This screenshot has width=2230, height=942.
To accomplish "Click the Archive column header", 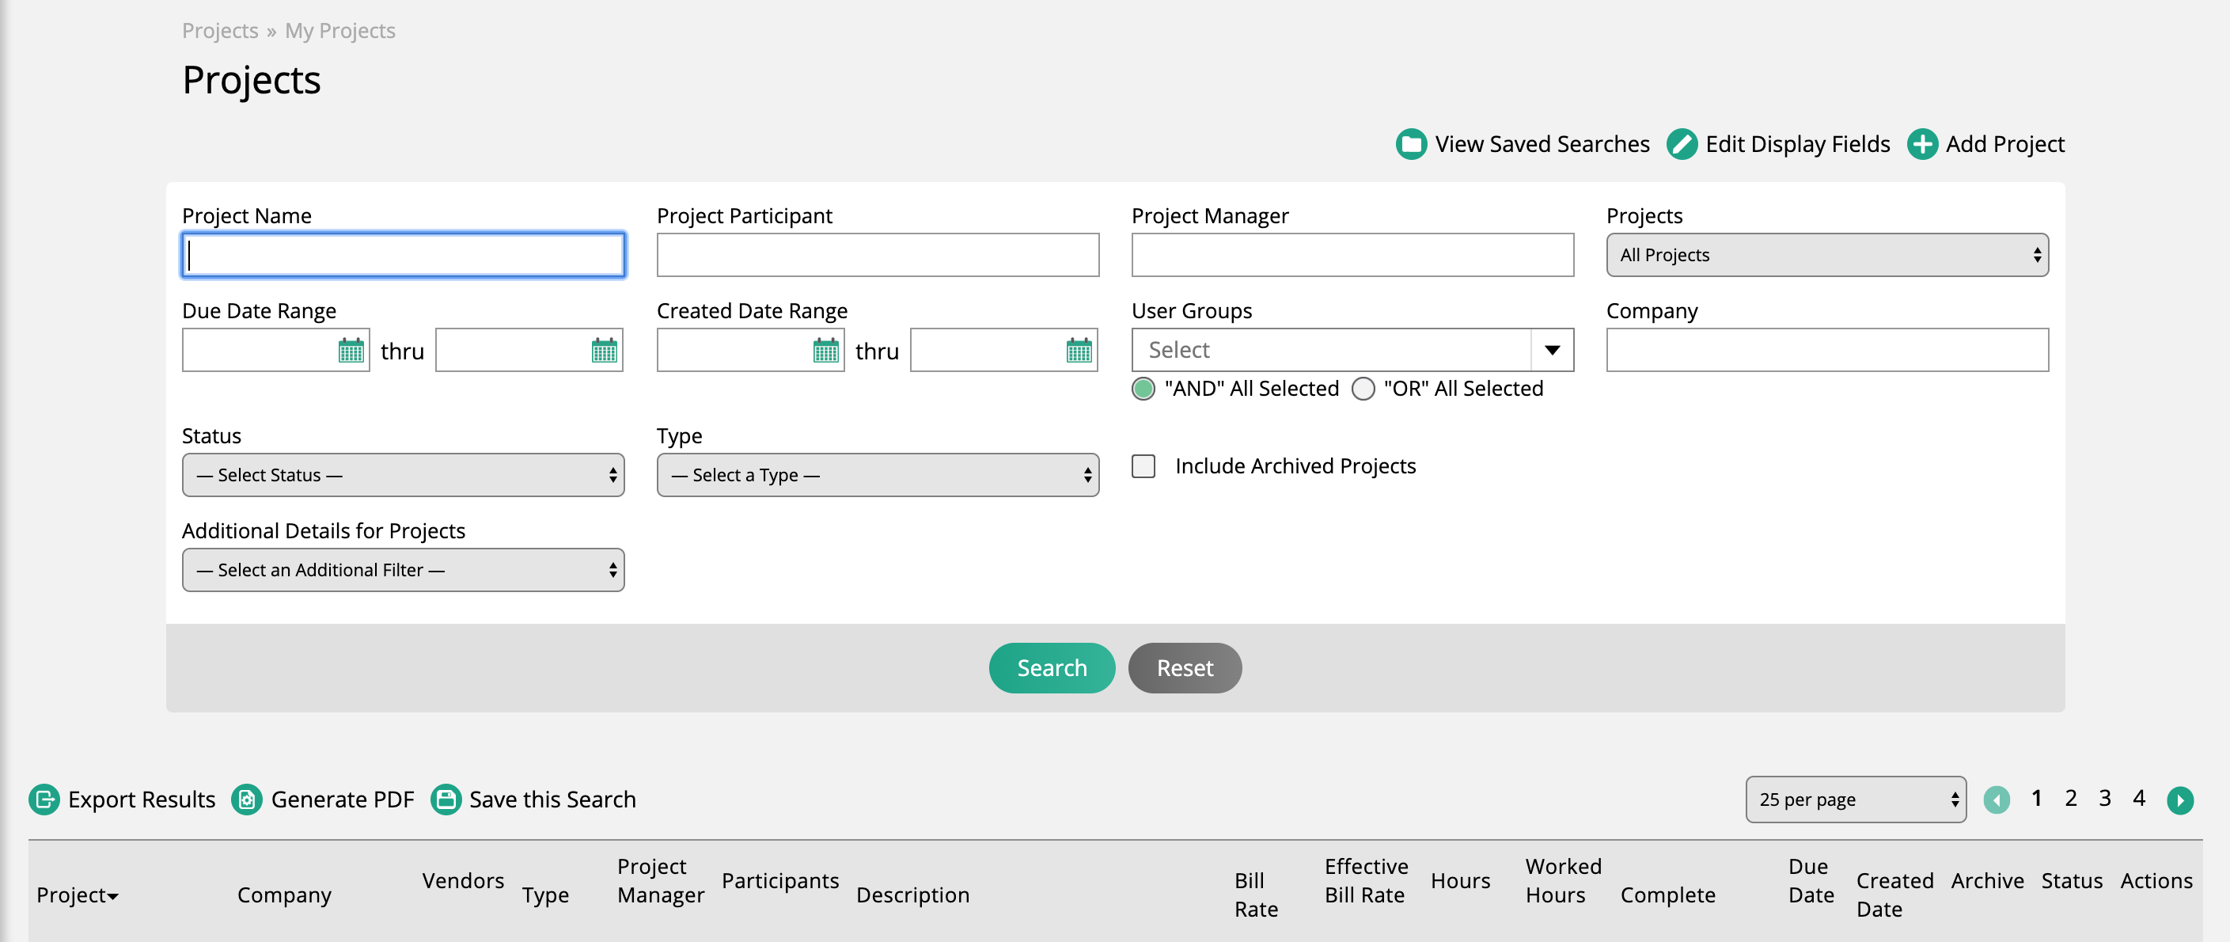I will tap(1987, 880).
